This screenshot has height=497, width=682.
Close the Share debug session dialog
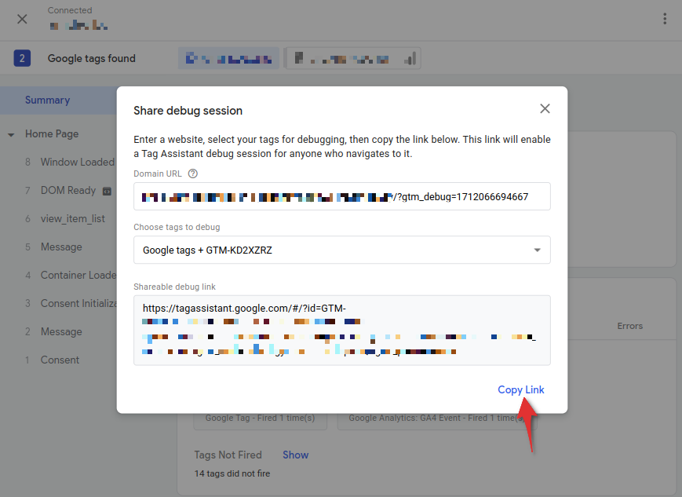tap(545, 109)
